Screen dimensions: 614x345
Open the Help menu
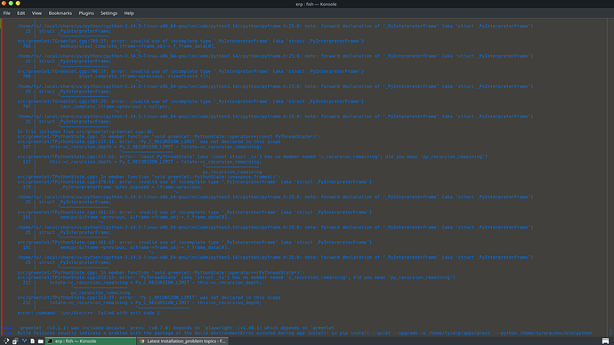click(129, 13)
